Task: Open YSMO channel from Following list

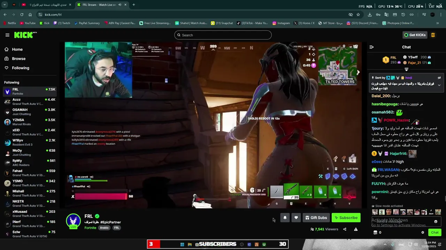Action: pos(30,183)
